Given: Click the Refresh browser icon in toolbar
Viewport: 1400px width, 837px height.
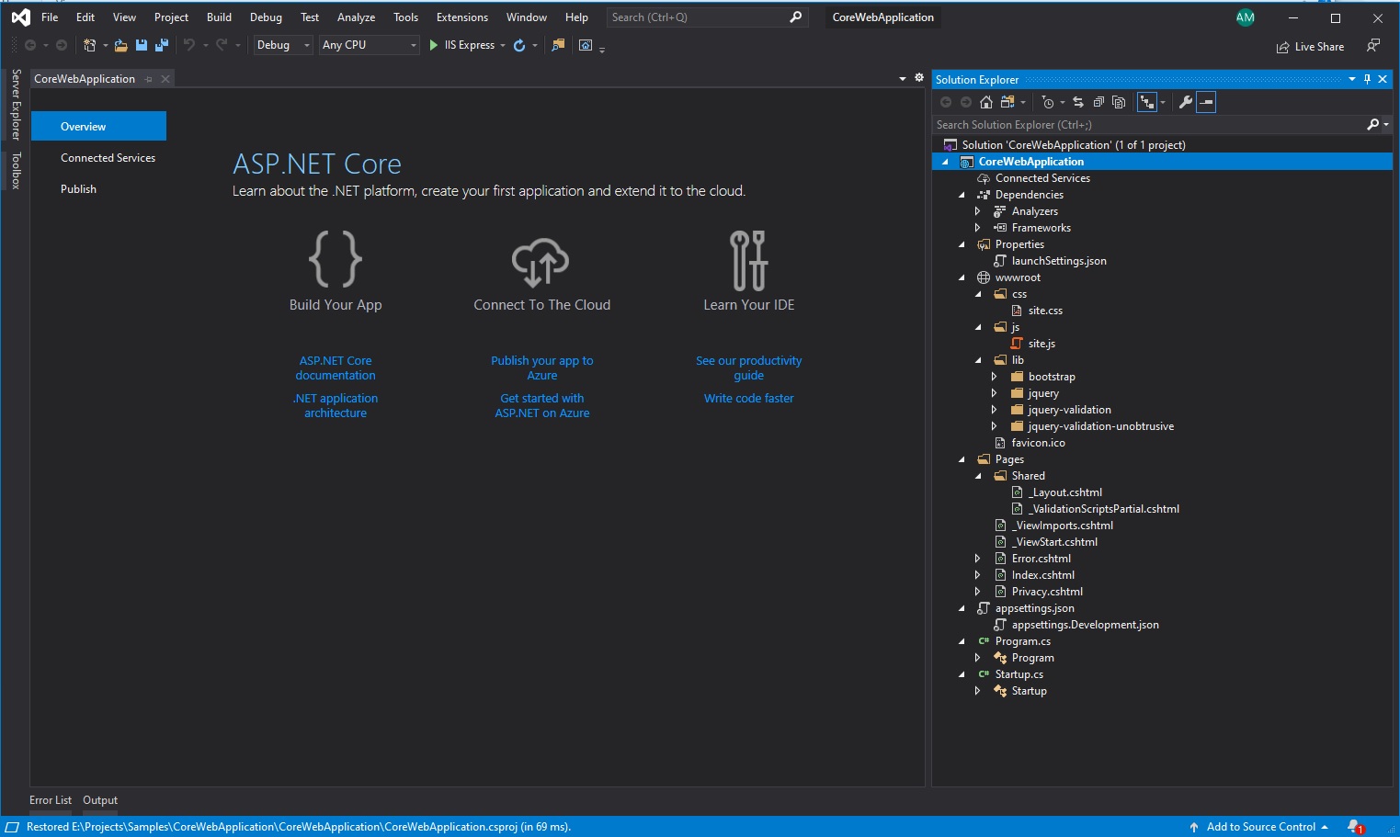Looking at the screenshot, I should pyautogui.click(x=519, y=45).
